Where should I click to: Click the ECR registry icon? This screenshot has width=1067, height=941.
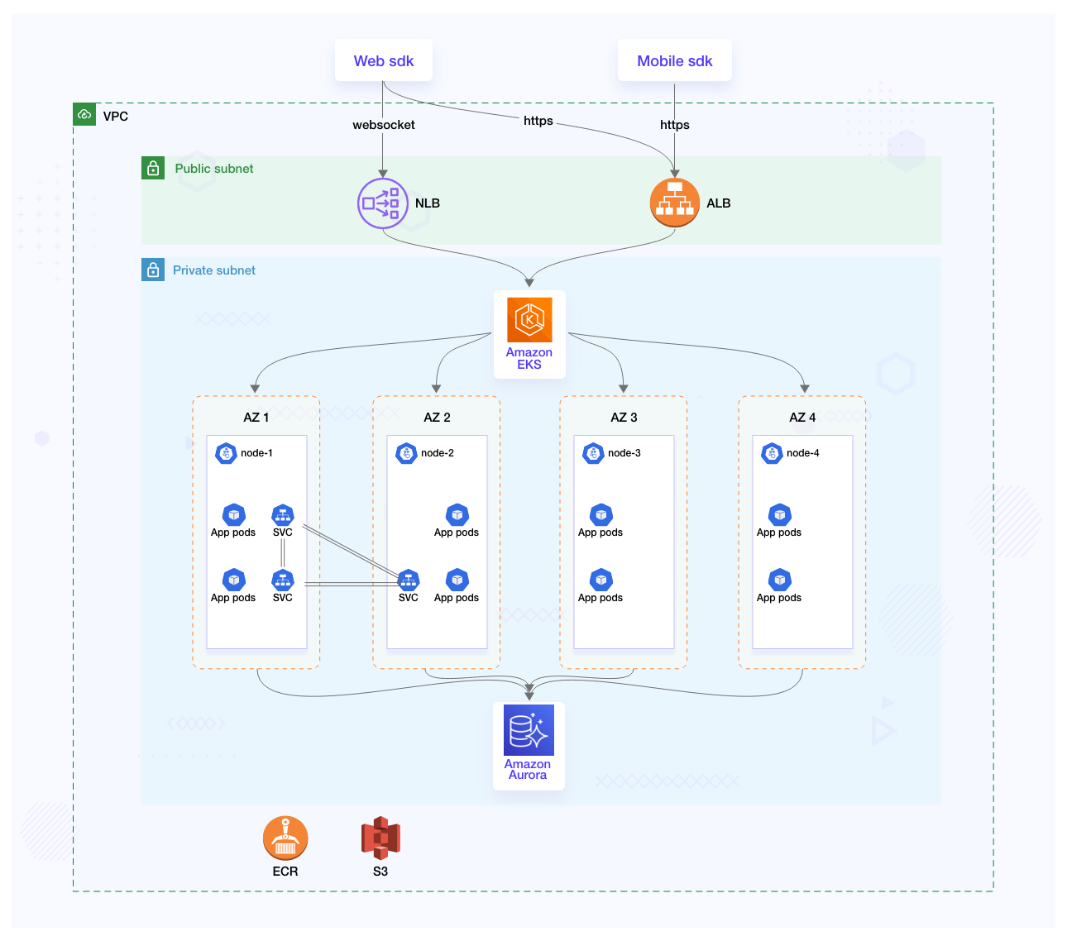point(285,838)
